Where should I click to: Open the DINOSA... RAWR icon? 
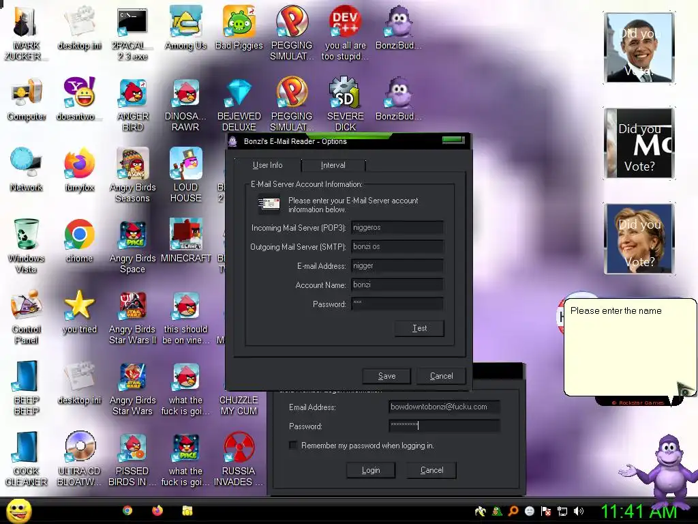click(x=185, y=104)
